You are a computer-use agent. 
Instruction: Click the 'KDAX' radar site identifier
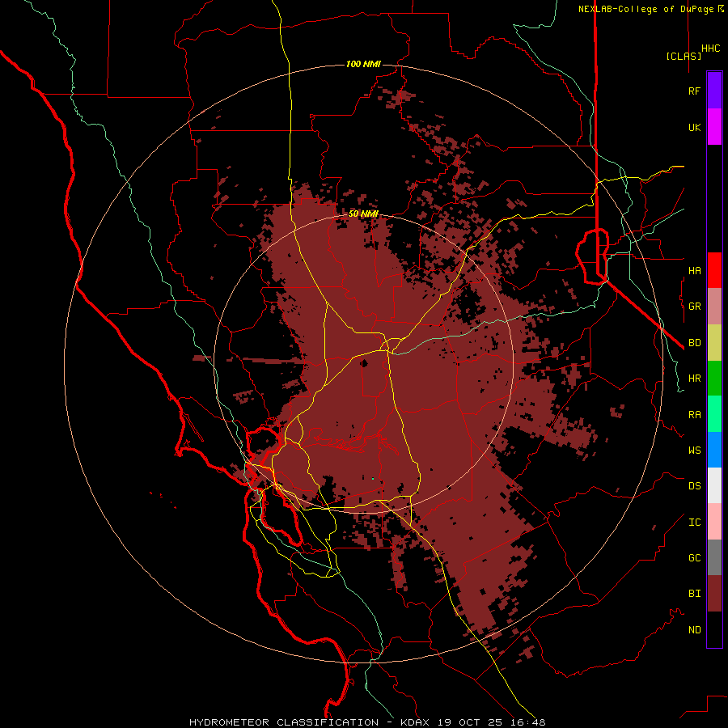(x=415, y=722)
